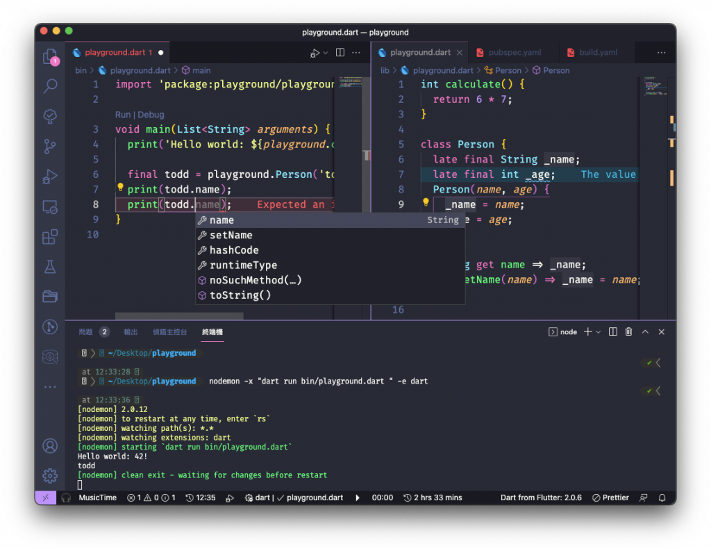
Task: Expand the run options dropdown arrow
Action: click(x=325, y=53)
